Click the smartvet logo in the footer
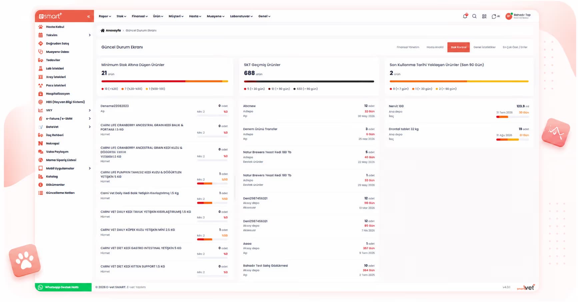Viewport: 578px width, 302px height. tap(526, 287)
